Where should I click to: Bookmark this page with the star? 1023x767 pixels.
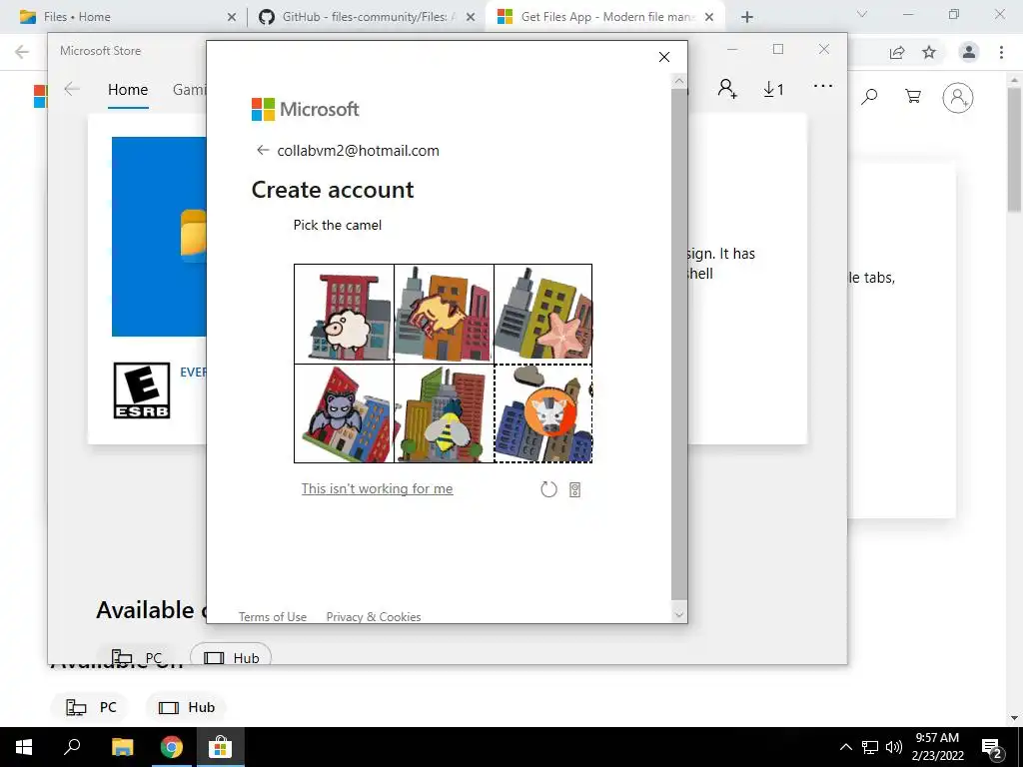pos(929,52)
